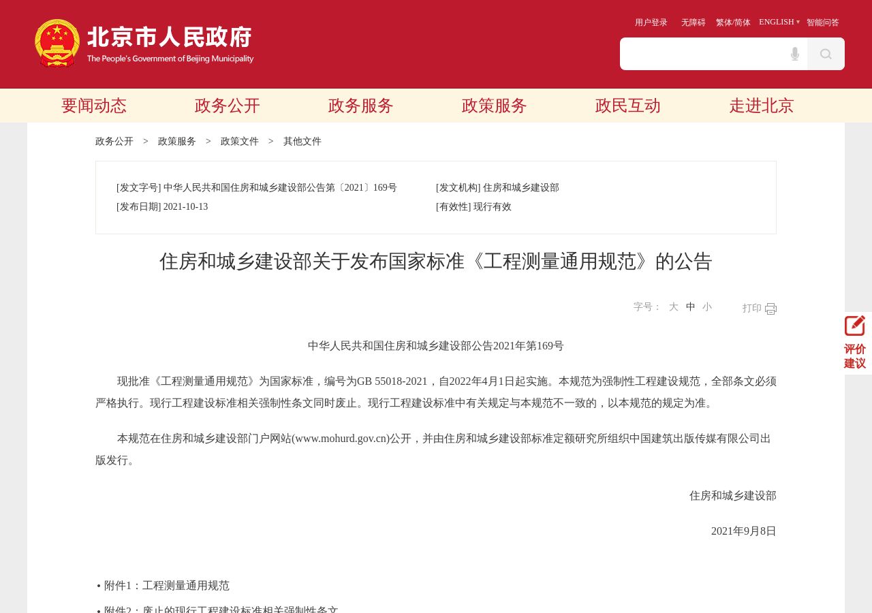The image size is (872, 613).
Task: Go to 政策文件 in breadcrumb
Action: tap(240, 142)
